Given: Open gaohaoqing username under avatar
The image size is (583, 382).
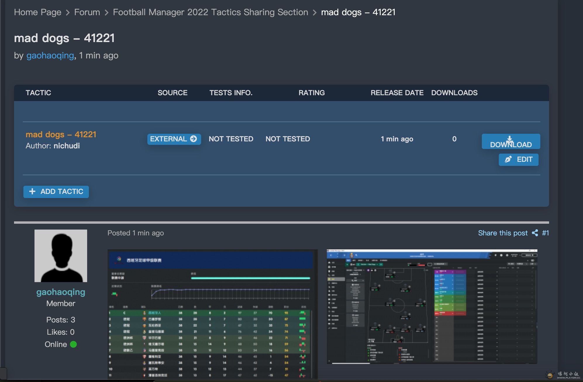Looking at the screenshot, I should [x=61, y=292].
